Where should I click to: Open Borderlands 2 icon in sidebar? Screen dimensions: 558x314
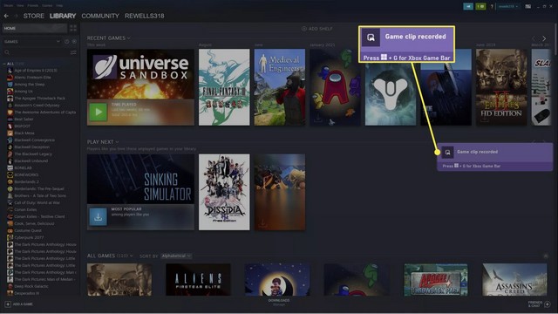pos(10,182)
